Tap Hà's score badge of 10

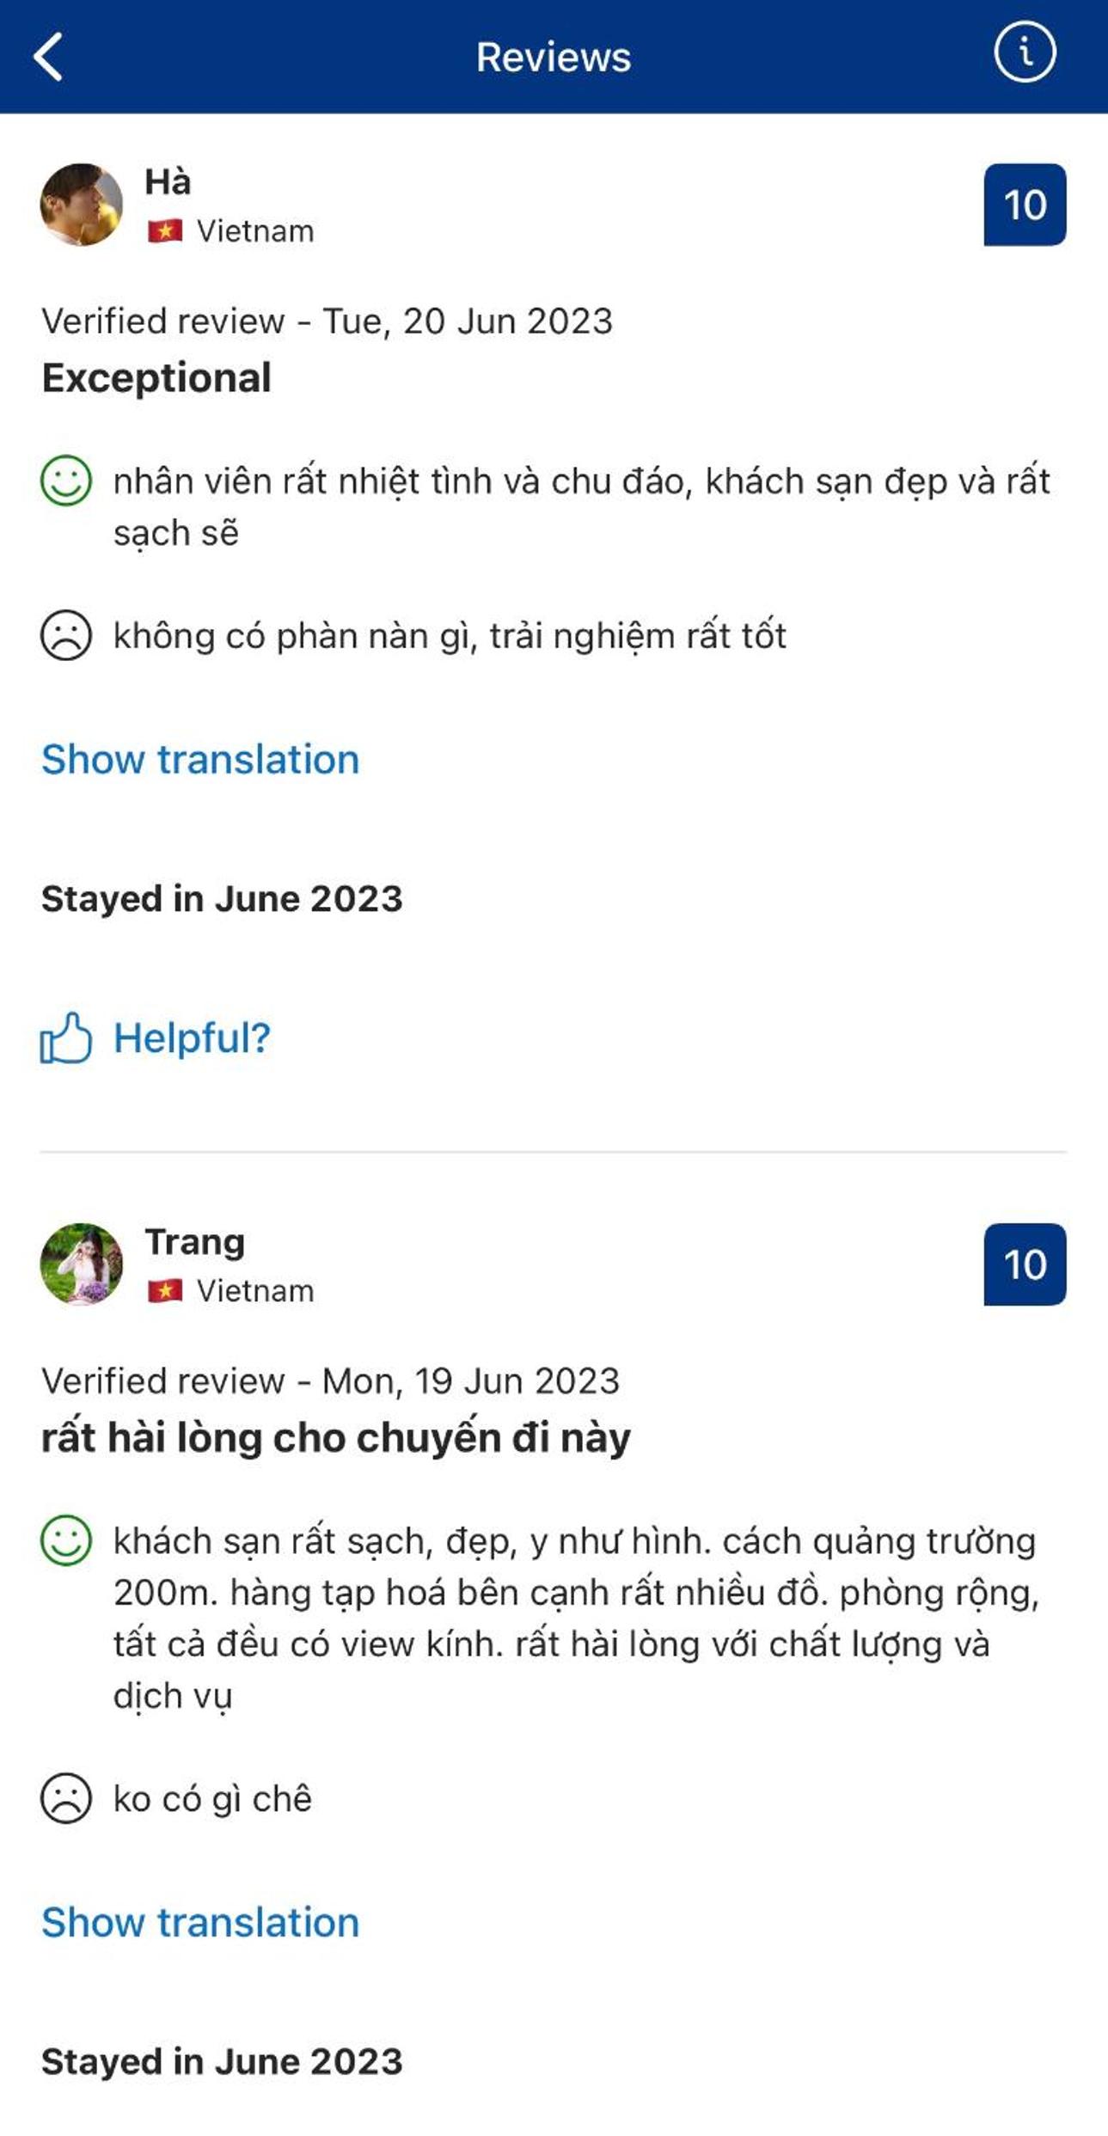1025,205
